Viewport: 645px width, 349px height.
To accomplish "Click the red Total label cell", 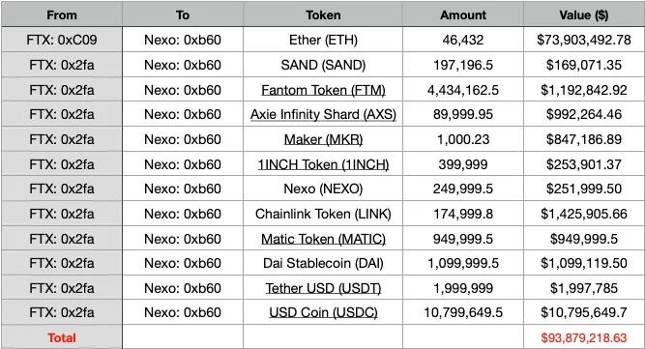I will (x=62, y=337).
